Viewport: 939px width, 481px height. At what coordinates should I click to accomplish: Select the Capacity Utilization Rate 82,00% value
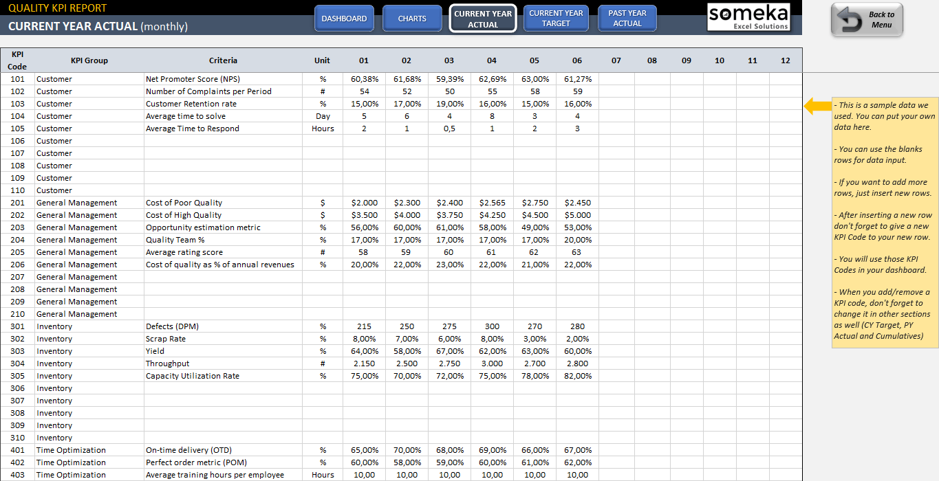tap(576, 375)
